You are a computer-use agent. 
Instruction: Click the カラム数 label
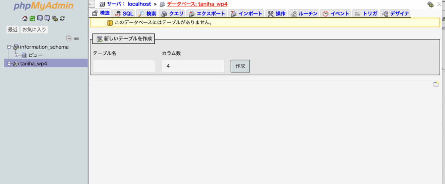click(x=171, y=53)
